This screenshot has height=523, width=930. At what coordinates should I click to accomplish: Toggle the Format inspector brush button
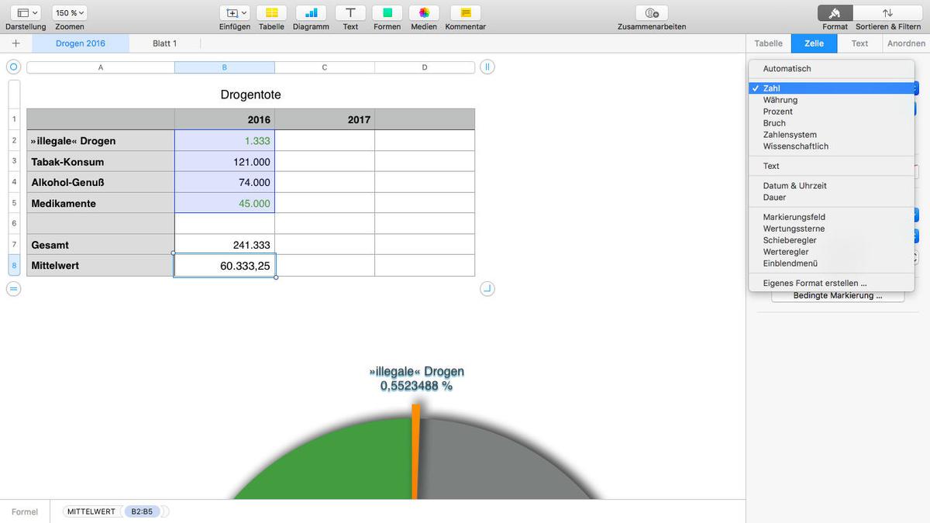835,13
